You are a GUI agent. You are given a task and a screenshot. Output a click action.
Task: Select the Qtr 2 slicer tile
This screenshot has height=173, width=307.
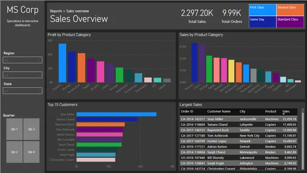pos(14,152)
